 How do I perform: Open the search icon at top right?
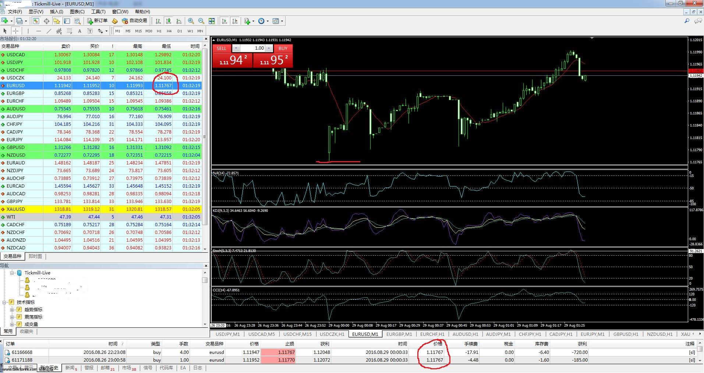687,21
